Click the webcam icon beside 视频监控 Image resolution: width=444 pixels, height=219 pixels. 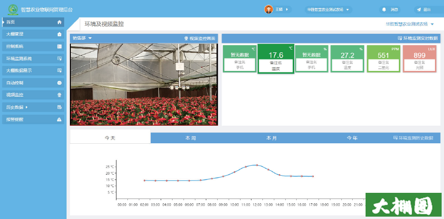[59, 95]
